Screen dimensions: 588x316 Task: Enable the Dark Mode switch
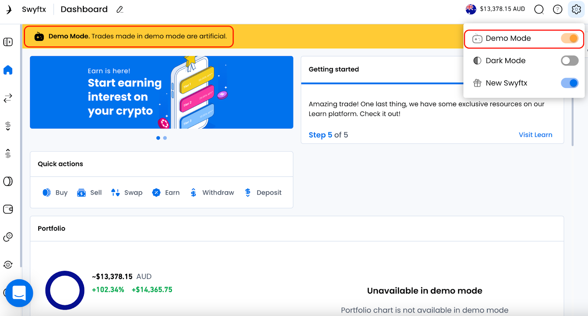(570, 61)
